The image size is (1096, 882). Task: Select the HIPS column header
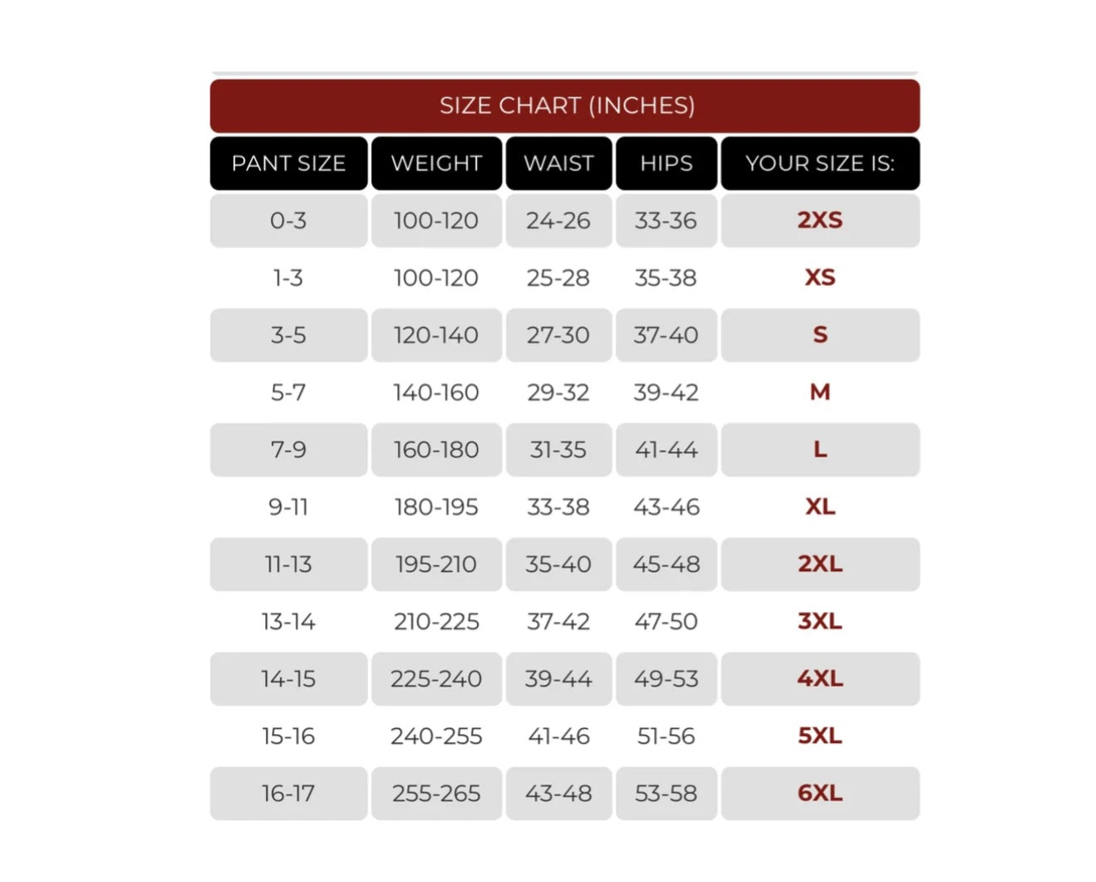(666, 163)
